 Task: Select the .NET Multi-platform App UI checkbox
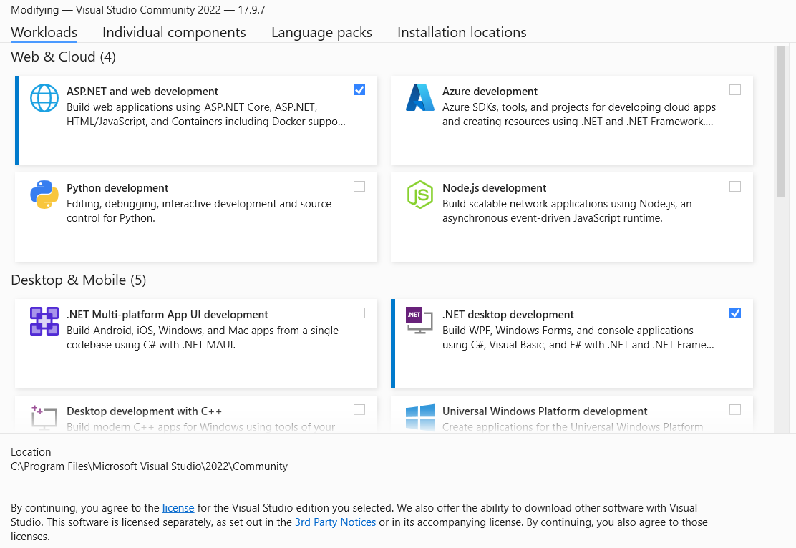[x=359, y=313]
